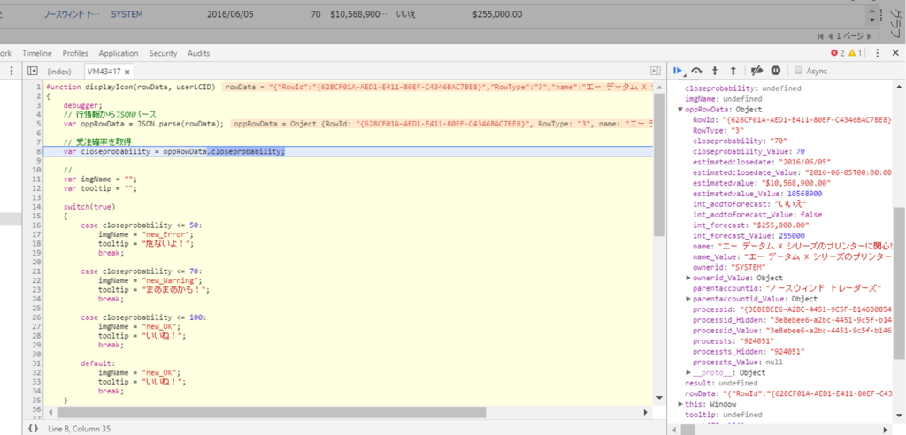This screenshot has width=906, height=435.
Task: Close the DevTools panel
Action: tap(895, 53)
